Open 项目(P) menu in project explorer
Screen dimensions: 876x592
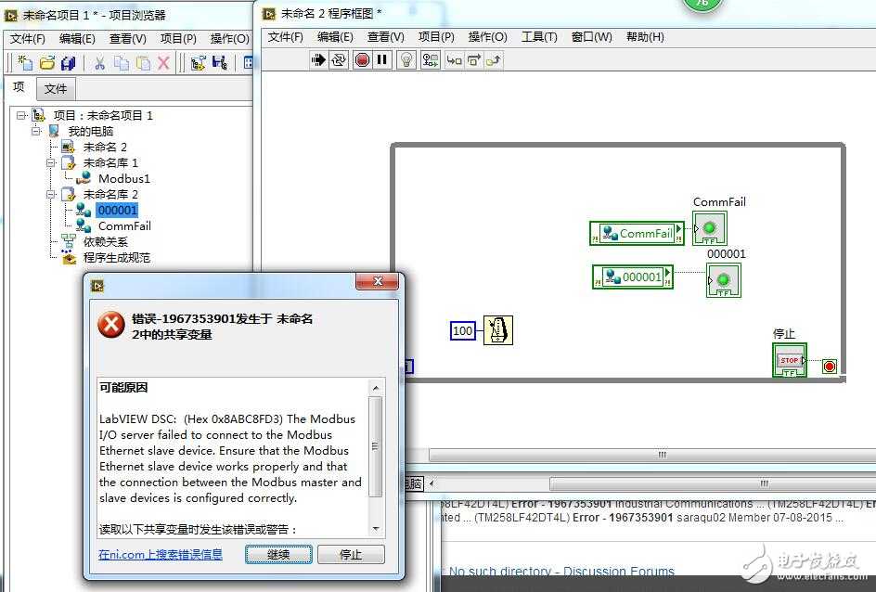coord(178,39)
